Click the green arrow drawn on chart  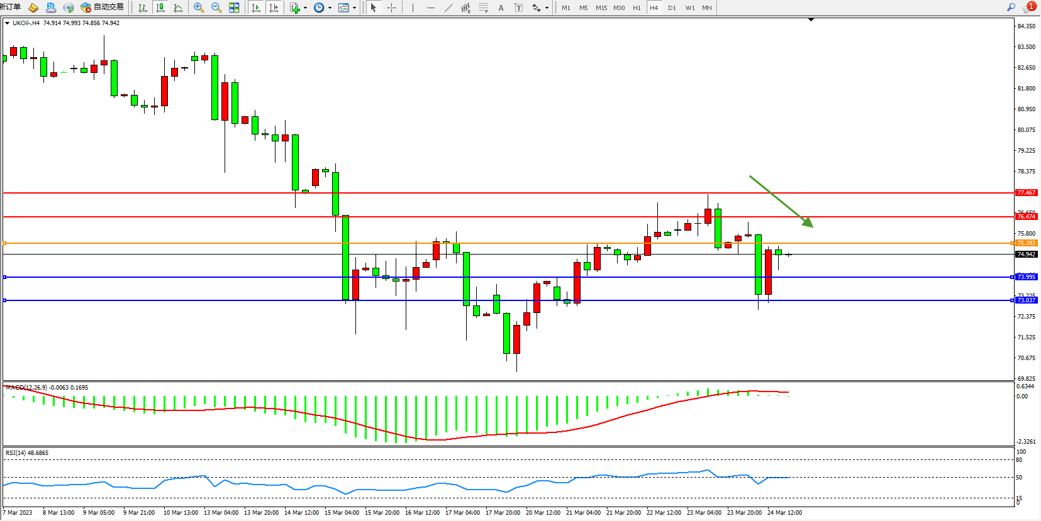click(781, 201)
